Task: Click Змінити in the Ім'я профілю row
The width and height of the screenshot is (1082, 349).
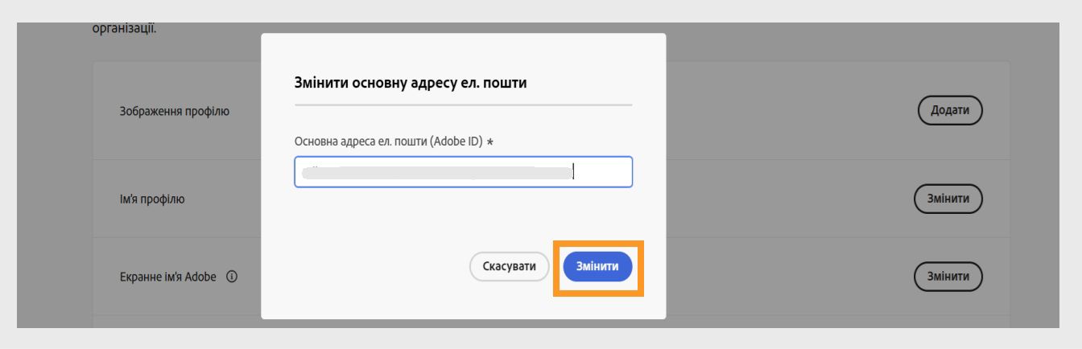Action: click(950, 197)
